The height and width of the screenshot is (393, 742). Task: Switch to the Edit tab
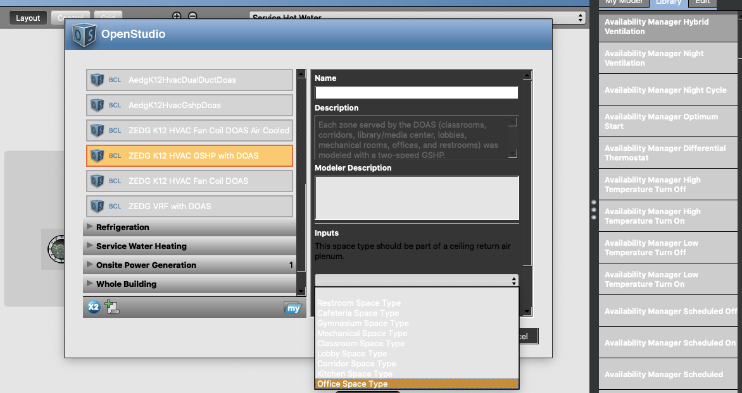[702, 3]
